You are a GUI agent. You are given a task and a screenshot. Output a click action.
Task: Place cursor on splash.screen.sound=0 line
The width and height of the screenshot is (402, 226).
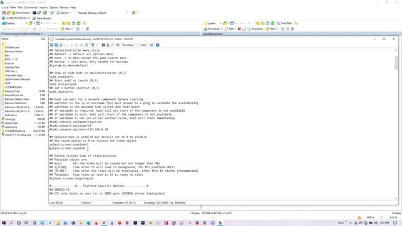67,148
